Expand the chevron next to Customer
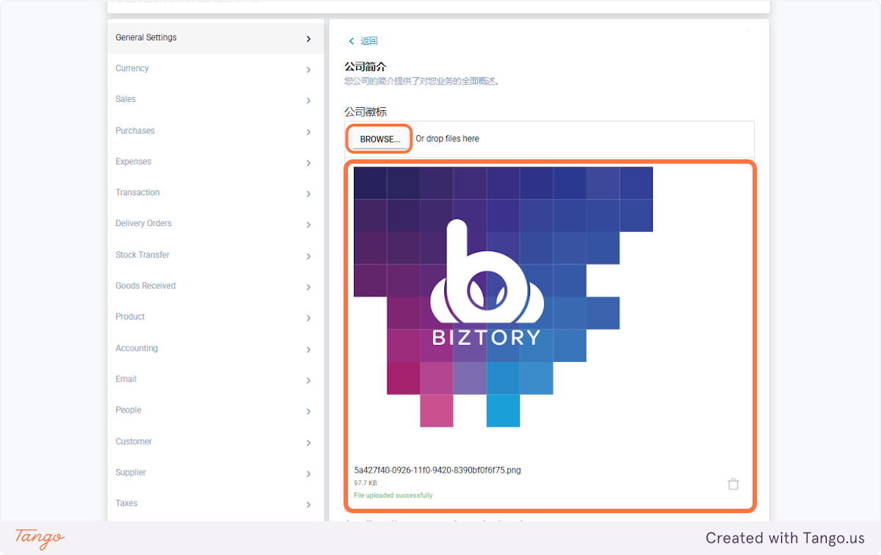Screen dimensions: 881x555 pyautogui.click(x=308, y=443)
